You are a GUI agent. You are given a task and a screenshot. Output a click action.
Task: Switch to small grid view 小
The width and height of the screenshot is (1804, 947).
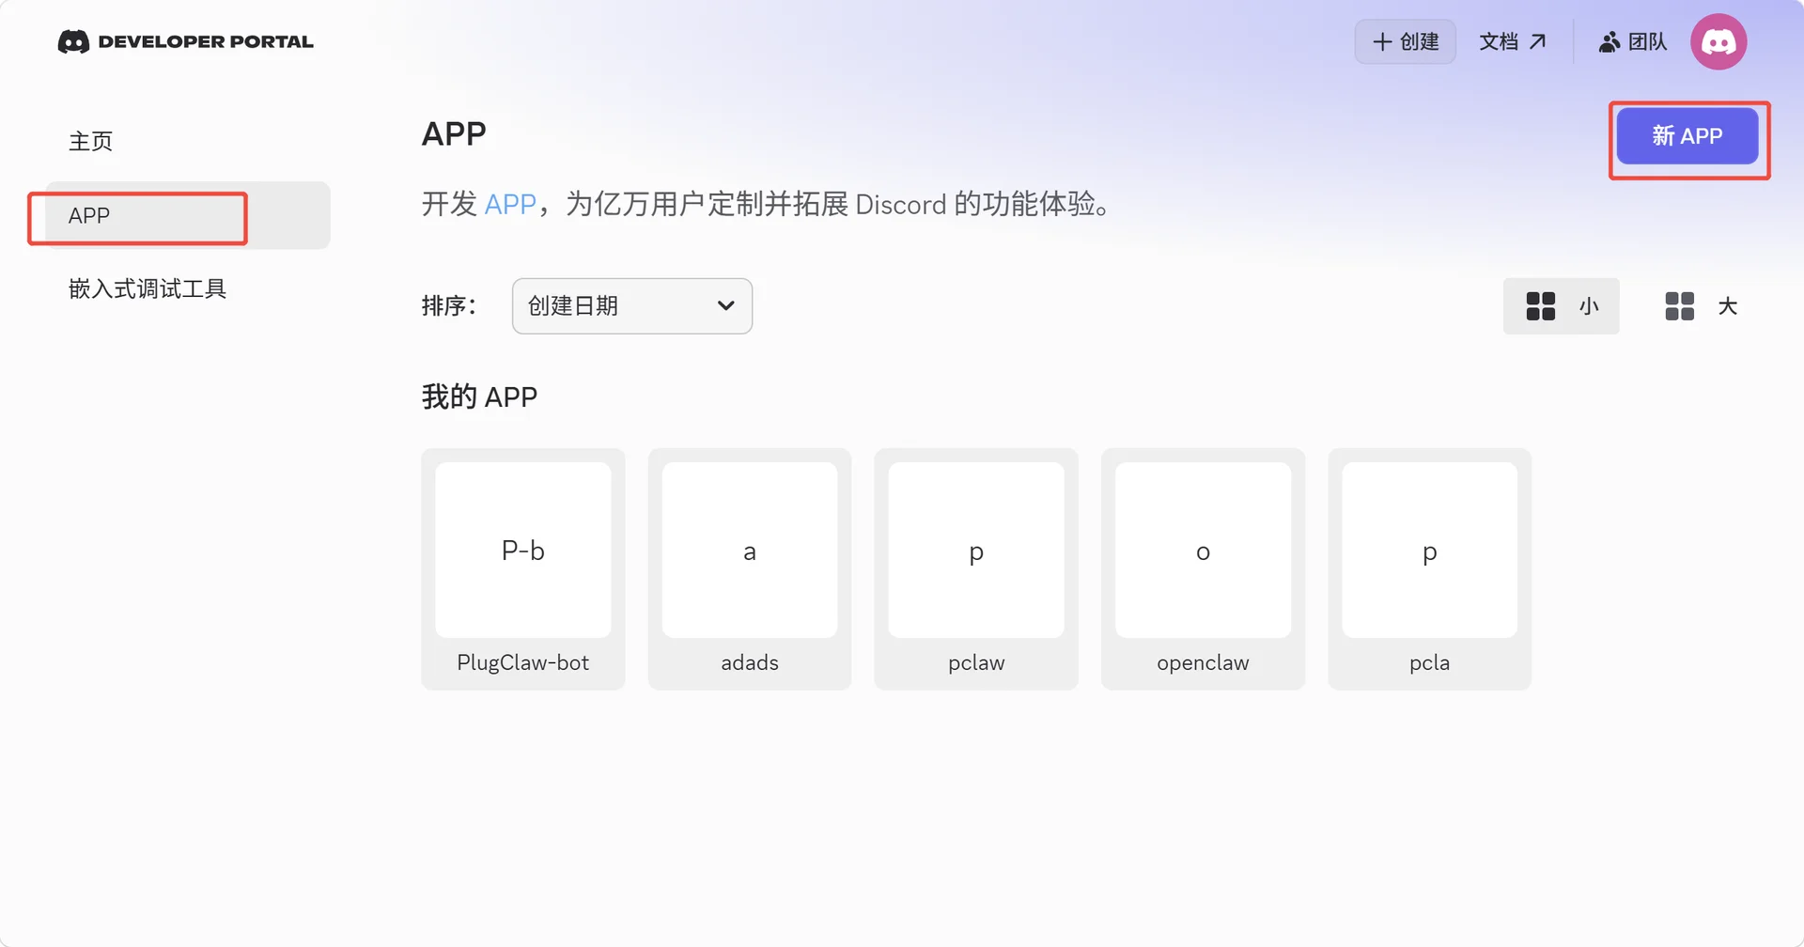pos(1562,305)
